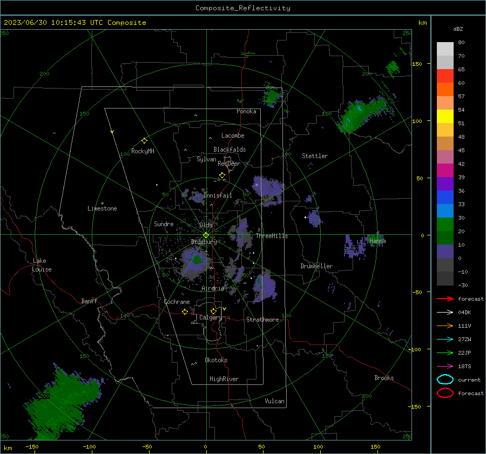Click the Airdrie town label
Viewport: 486px width, 454px height.
[213, 288]
